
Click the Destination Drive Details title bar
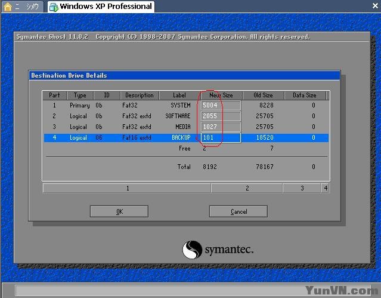184,75
